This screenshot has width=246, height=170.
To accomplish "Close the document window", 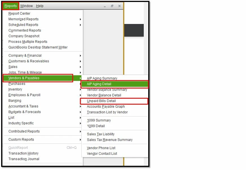I will pyautogui.click(x=119, y=6).
